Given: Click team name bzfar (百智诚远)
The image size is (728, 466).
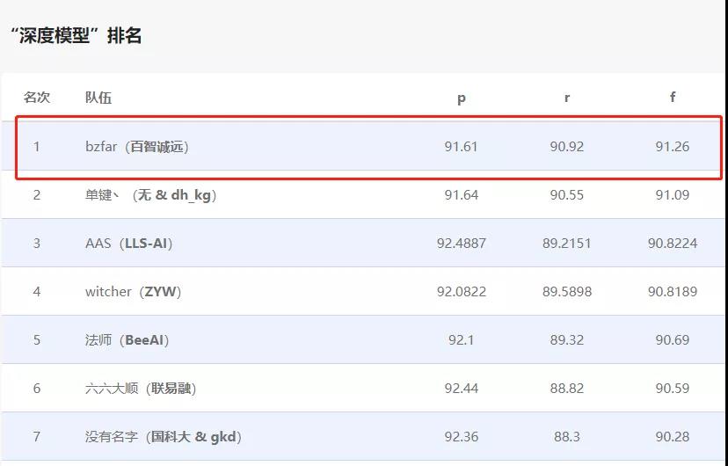Looking at the screenshot, I should pos(136,147).
